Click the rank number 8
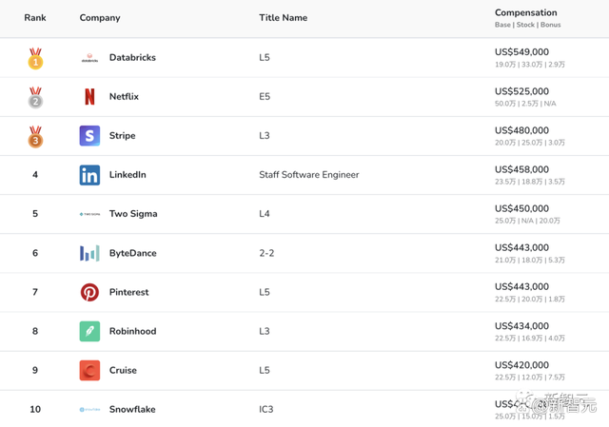This screenshot has width=609, height=427. [x=35, y=331]
